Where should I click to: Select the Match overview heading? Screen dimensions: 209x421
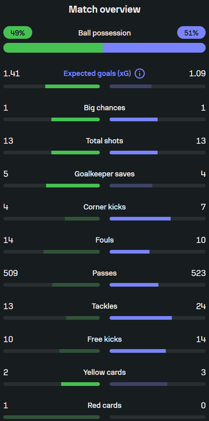coord(104,9)
